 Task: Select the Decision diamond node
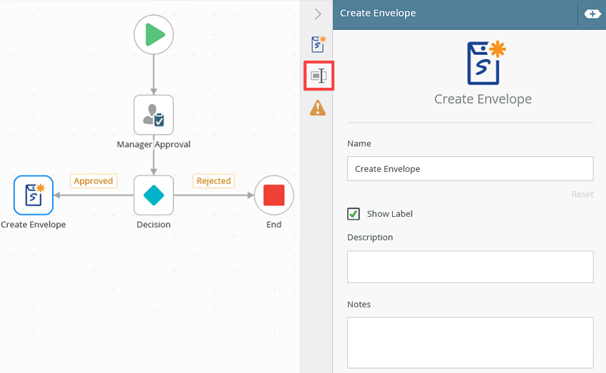[x=154, y=195]
